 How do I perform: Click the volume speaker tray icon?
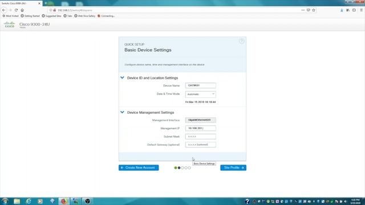click(346, 202)
